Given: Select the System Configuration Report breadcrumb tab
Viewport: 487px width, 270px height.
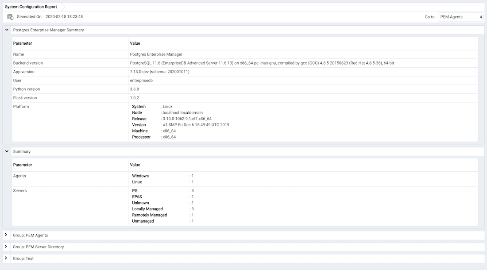Looking at the screenshot, I should (31, 7).
